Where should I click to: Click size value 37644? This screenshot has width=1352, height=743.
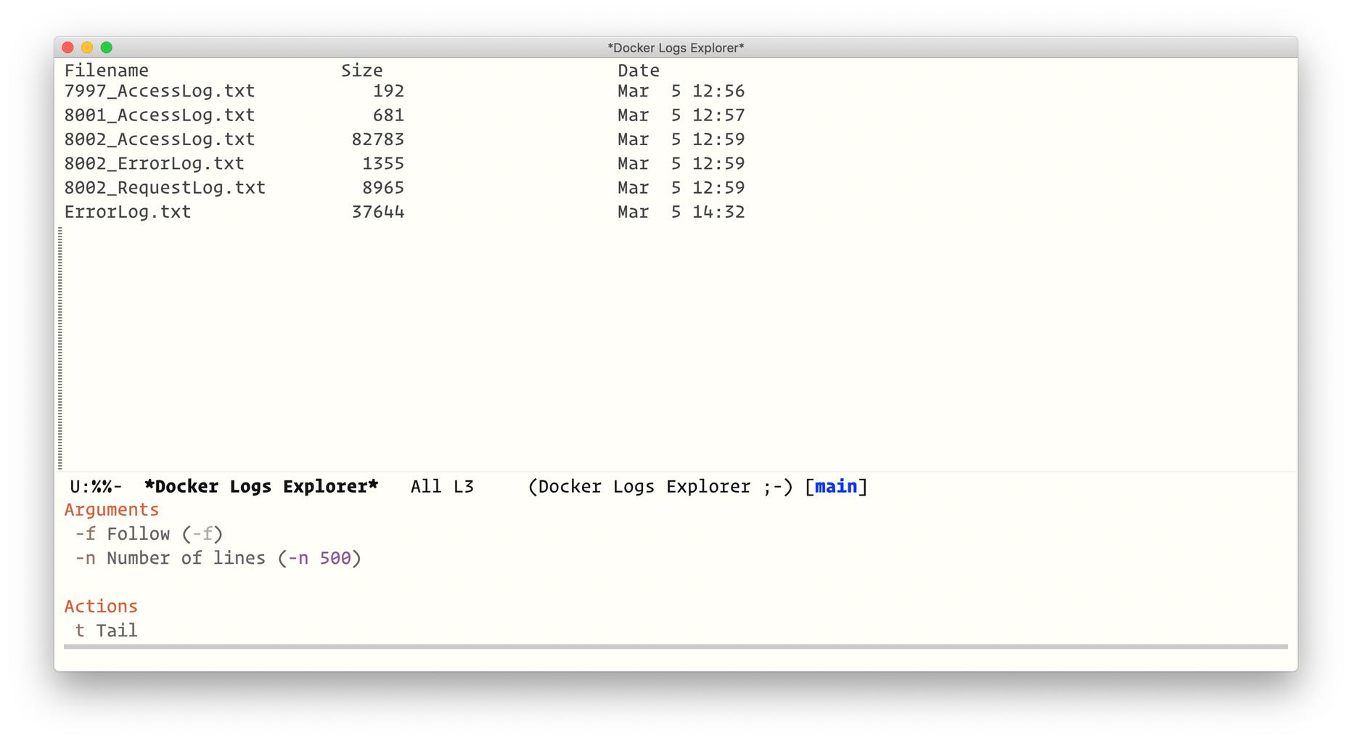(378, 212)
